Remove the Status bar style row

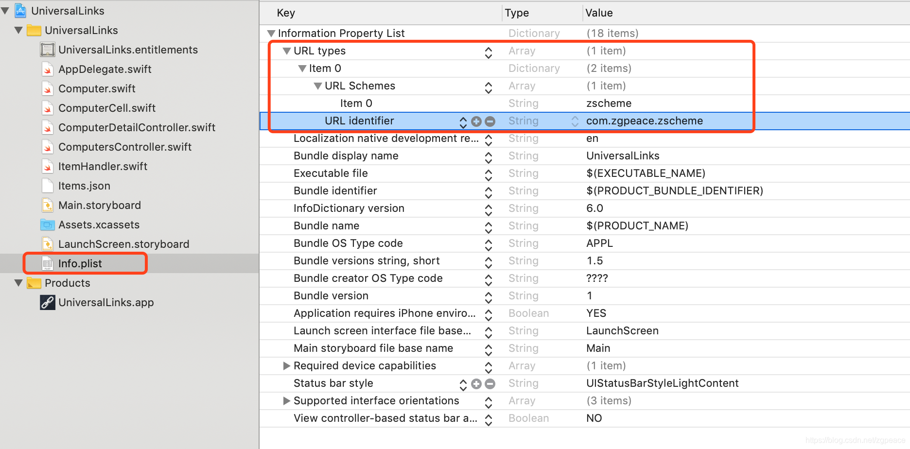(x=490, y=384)
